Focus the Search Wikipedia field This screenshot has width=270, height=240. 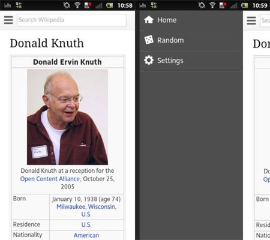(71, 20)
